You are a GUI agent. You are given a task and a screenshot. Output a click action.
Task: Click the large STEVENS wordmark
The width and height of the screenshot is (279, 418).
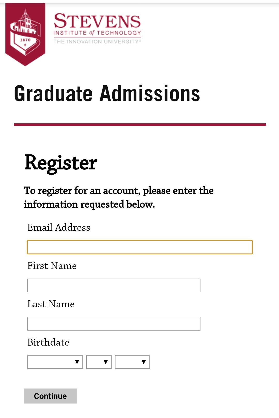pos(97,21)
